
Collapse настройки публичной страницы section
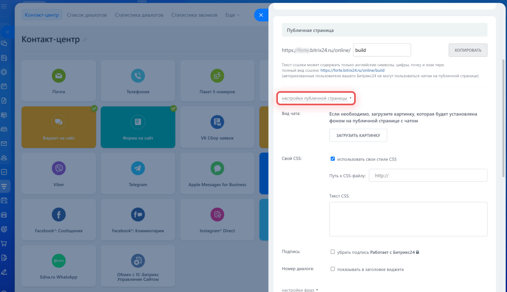coord(317,98)
